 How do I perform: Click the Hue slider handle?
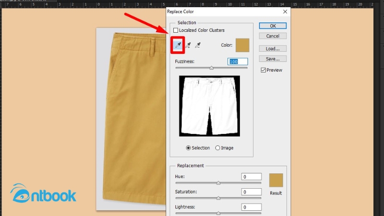click(x=218, y=183)
